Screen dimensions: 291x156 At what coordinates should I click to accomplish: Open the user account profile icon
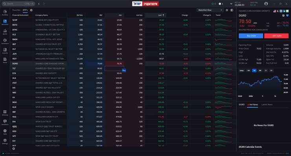click(266, 4)
